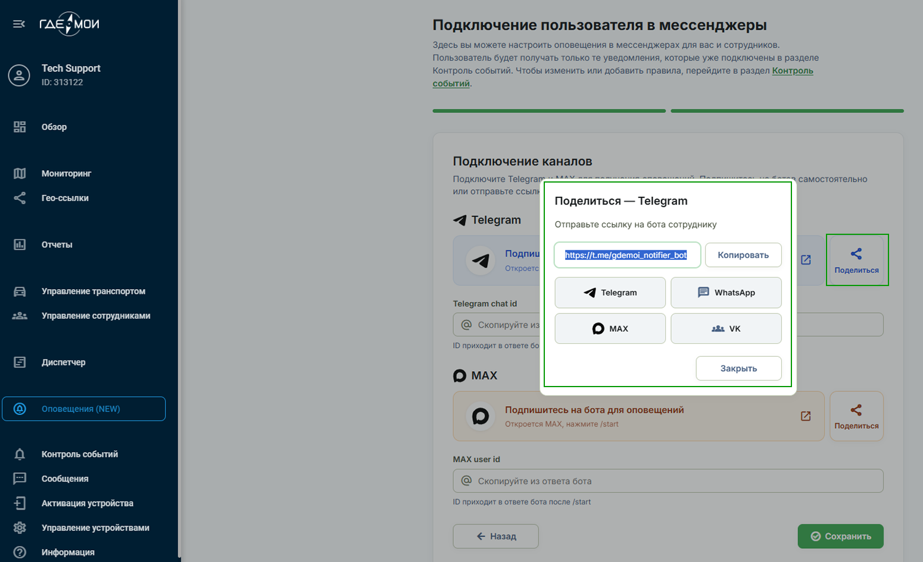Open the Отчеты chart icon

[x=20, y=244]
